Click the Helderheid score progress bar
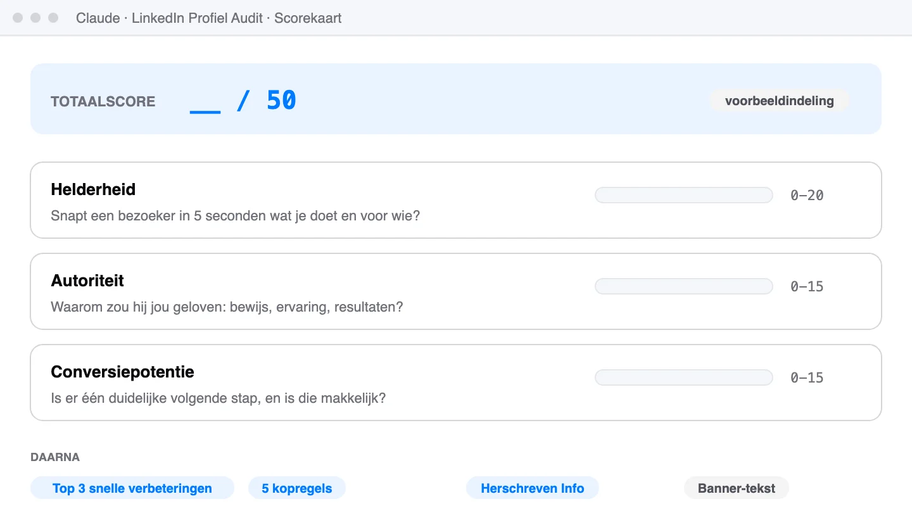 684,195
